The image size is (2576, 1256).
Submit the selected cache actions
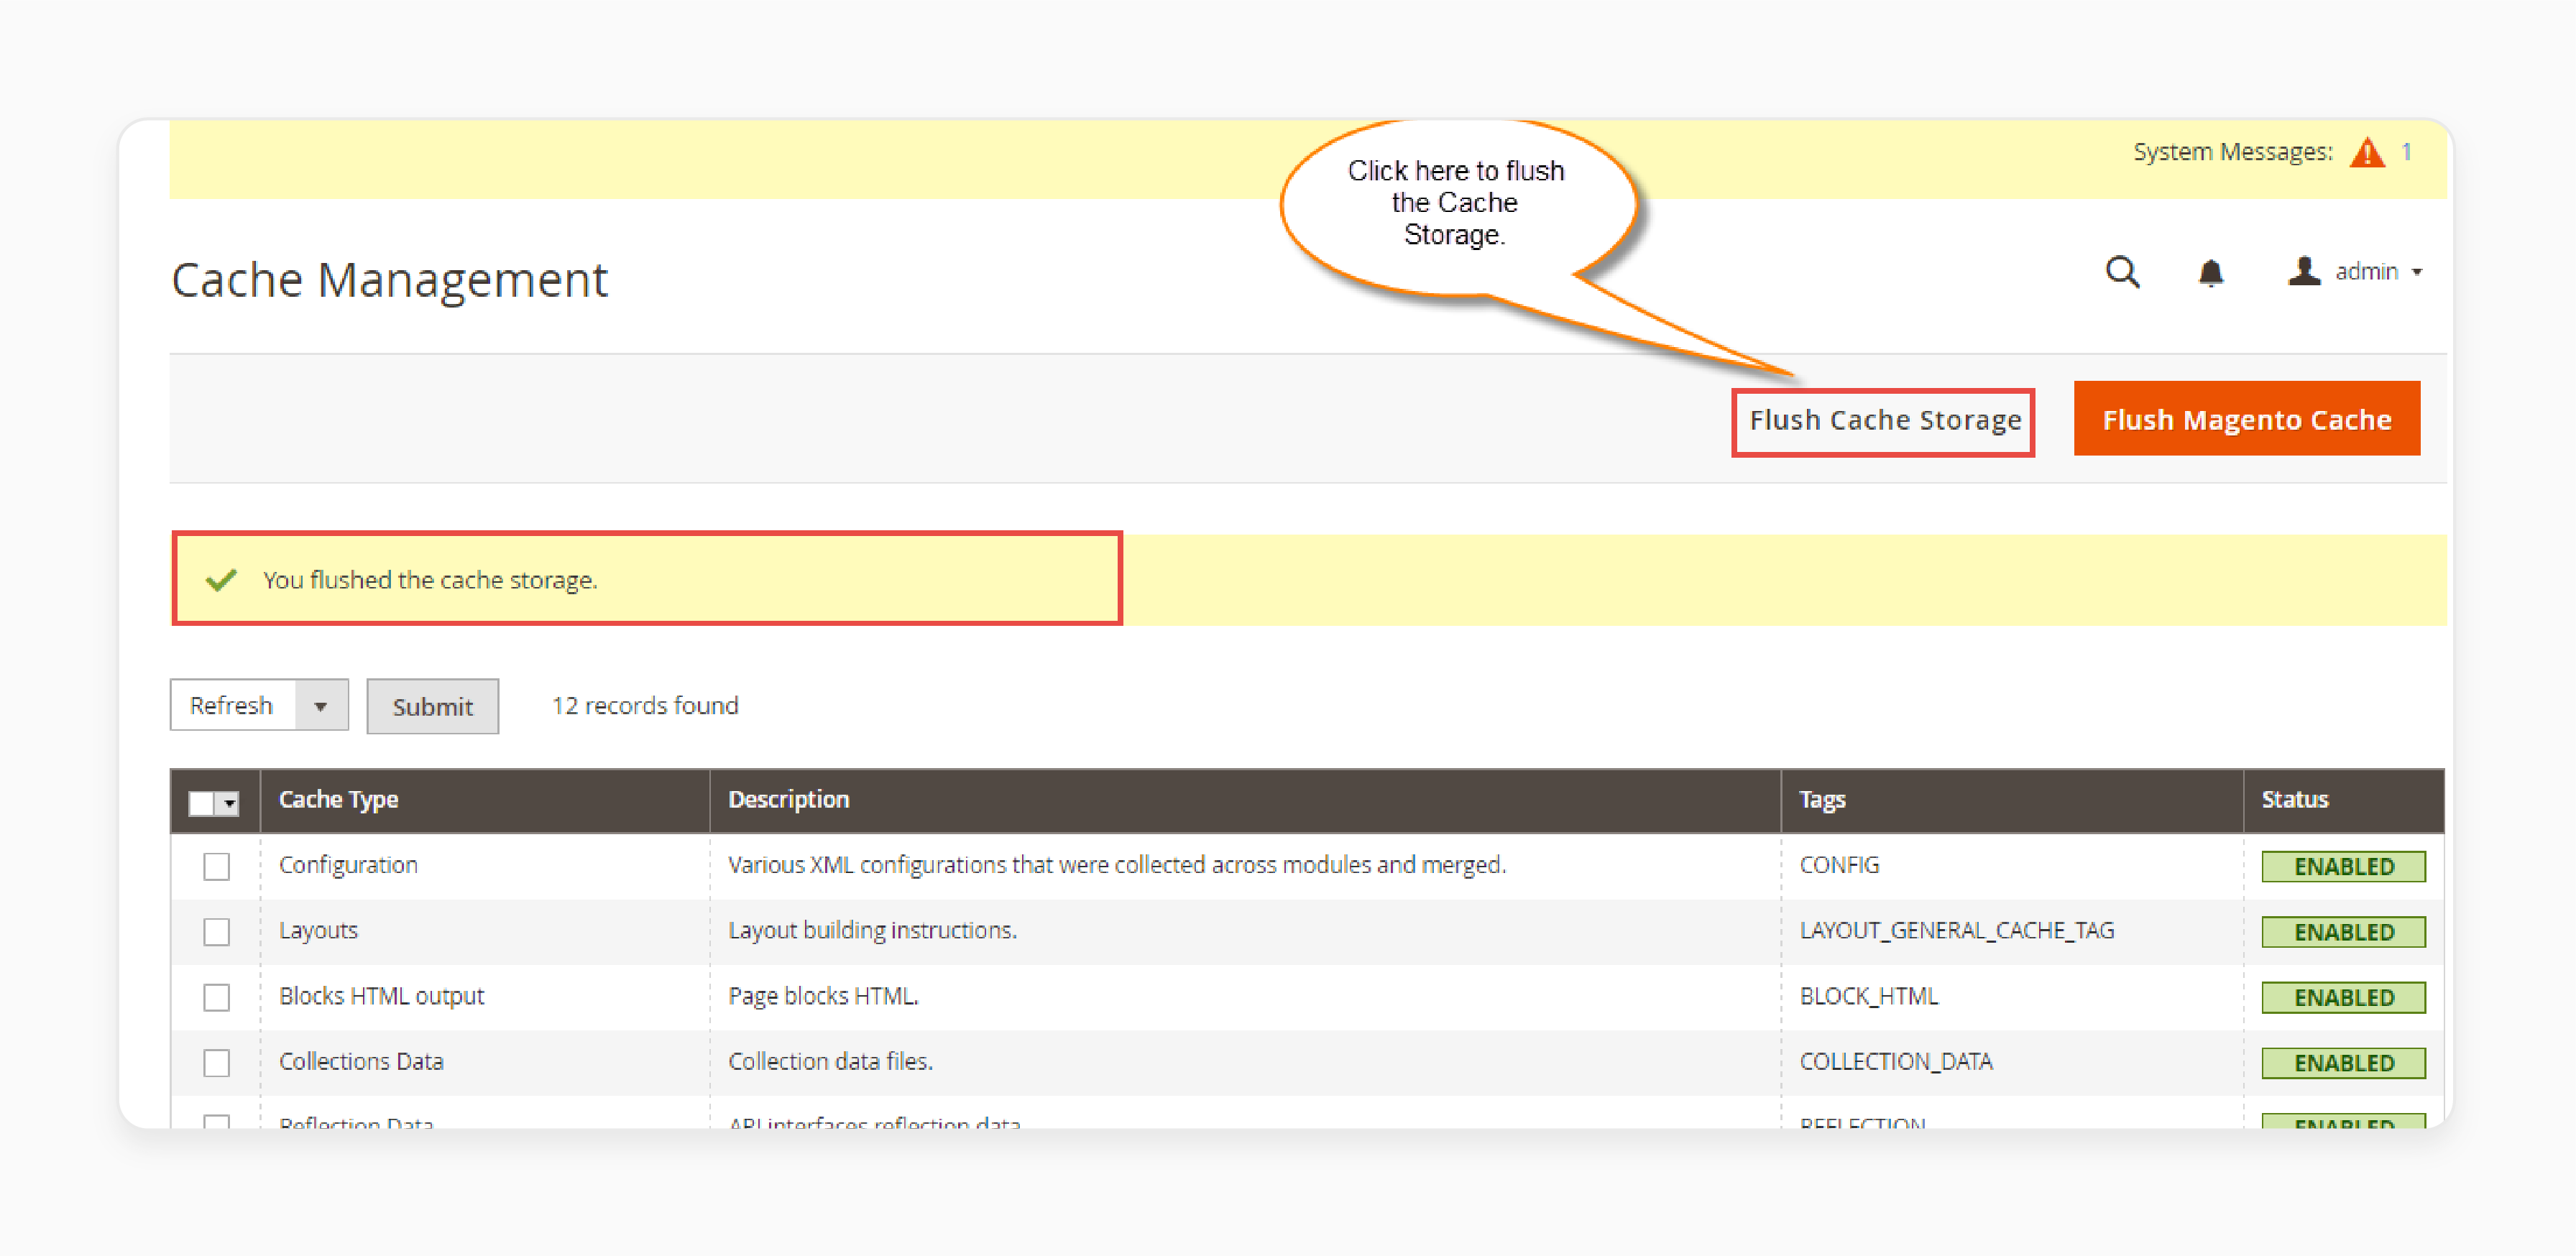pyautogui.click(x=431, y=706)
